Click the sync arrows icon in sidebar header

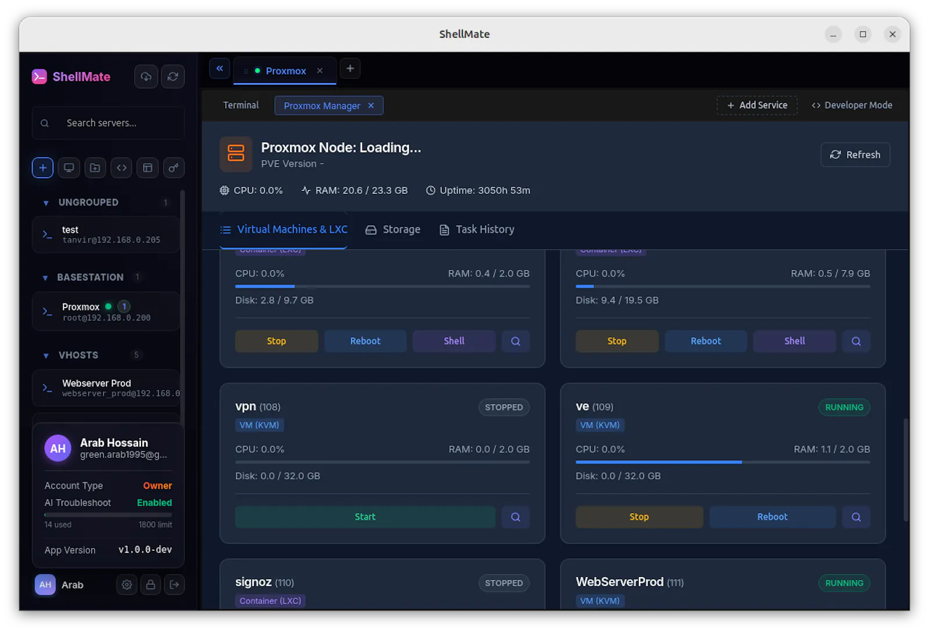pyautogui.click(x=173, y=77)
